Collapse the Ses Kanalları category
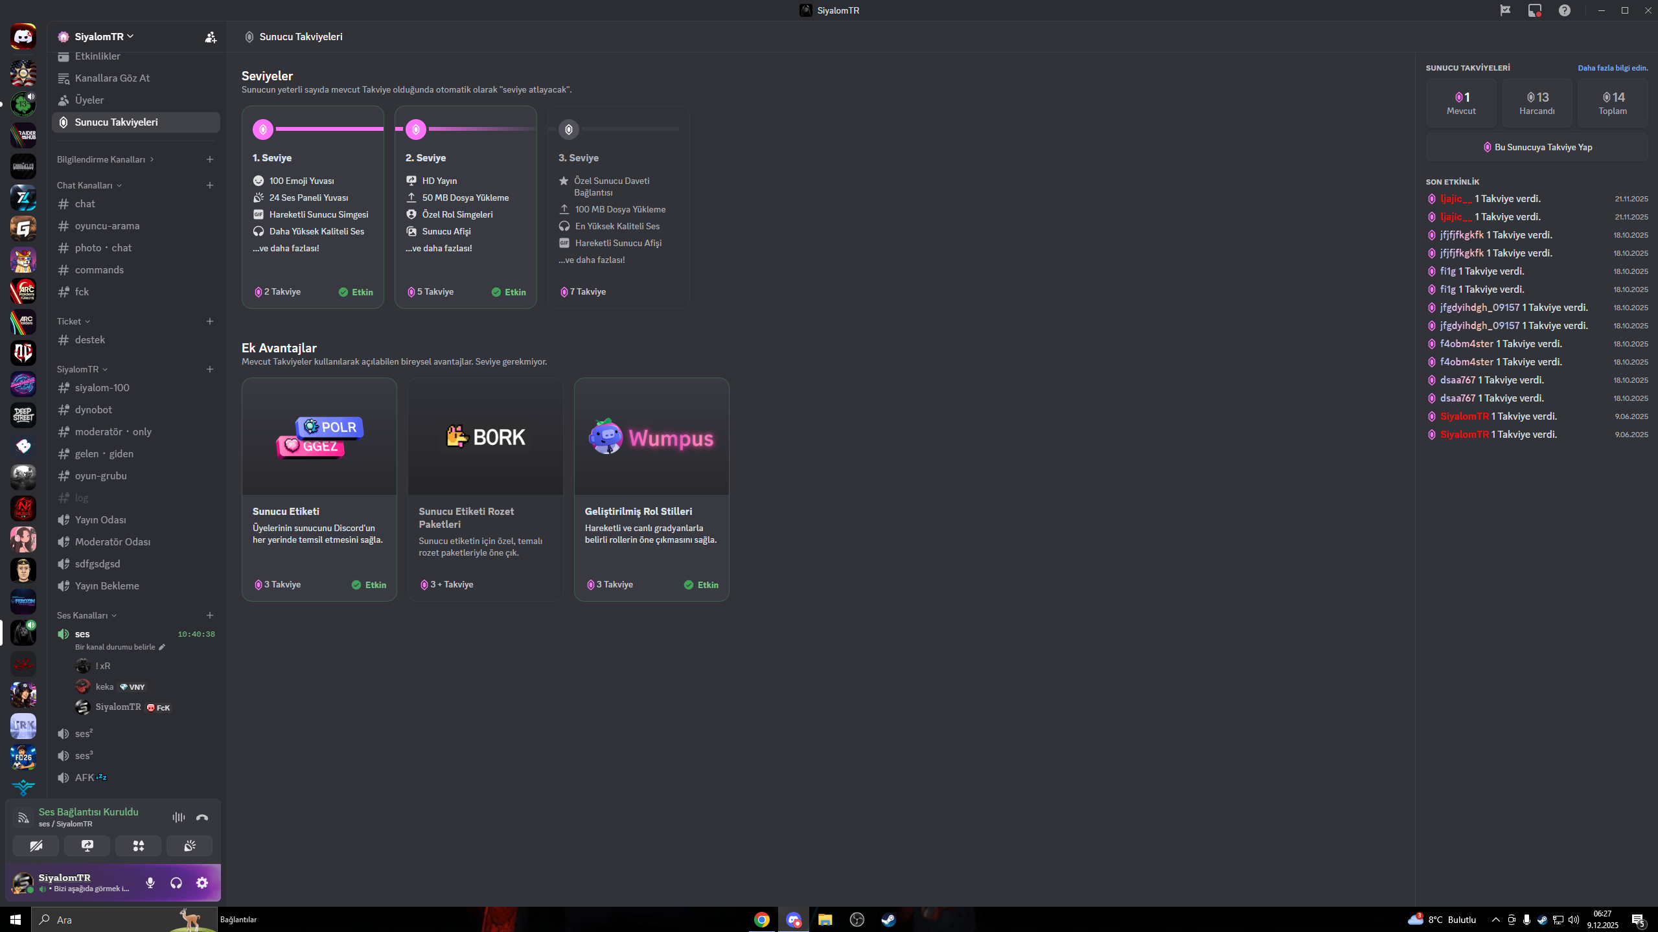The height and width of the screenshot is (932, 1658). [87, 615]
